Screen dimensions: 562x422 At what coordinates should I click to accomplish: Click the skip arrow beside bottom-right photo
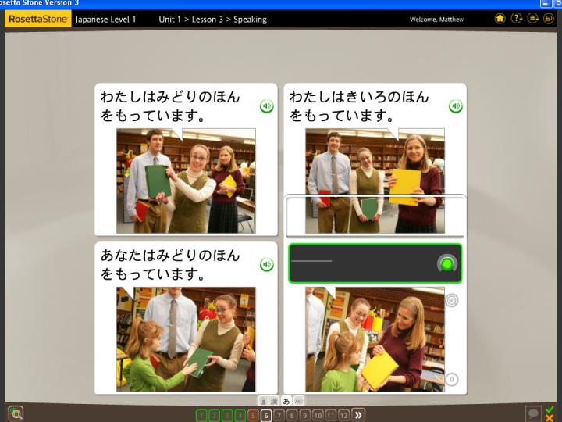pyautogui.click(x=451, y=380)
